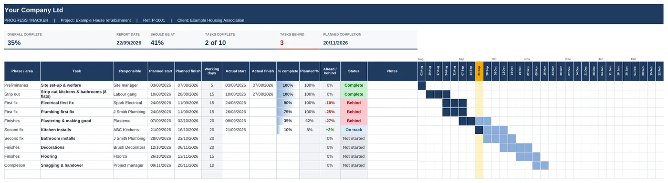The image size is (668, 183).
Task: Click the "Electrical first fix" task cell
Action: click(76, 103)
